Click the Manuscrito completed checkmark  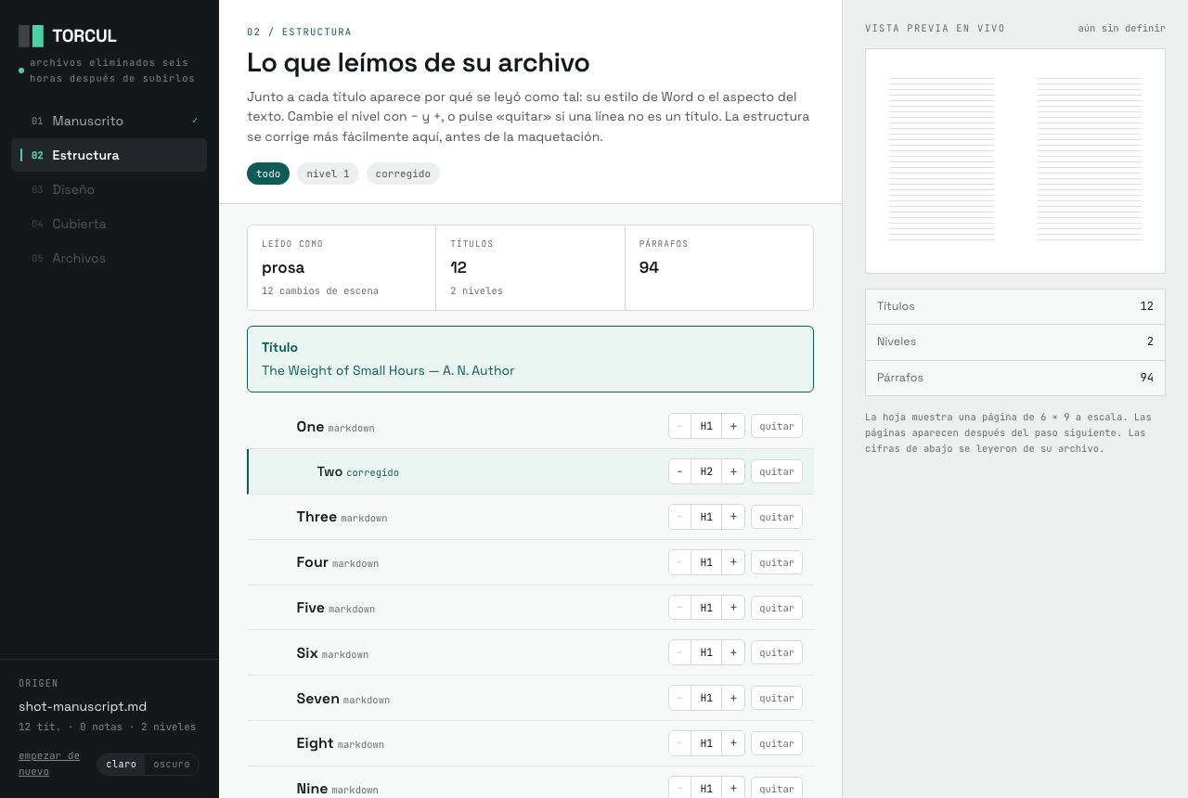195,121
